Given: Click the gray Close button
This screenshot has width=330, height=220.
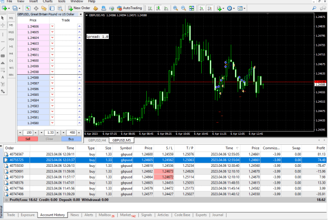Looking at the screenshot, I should 50,139.
